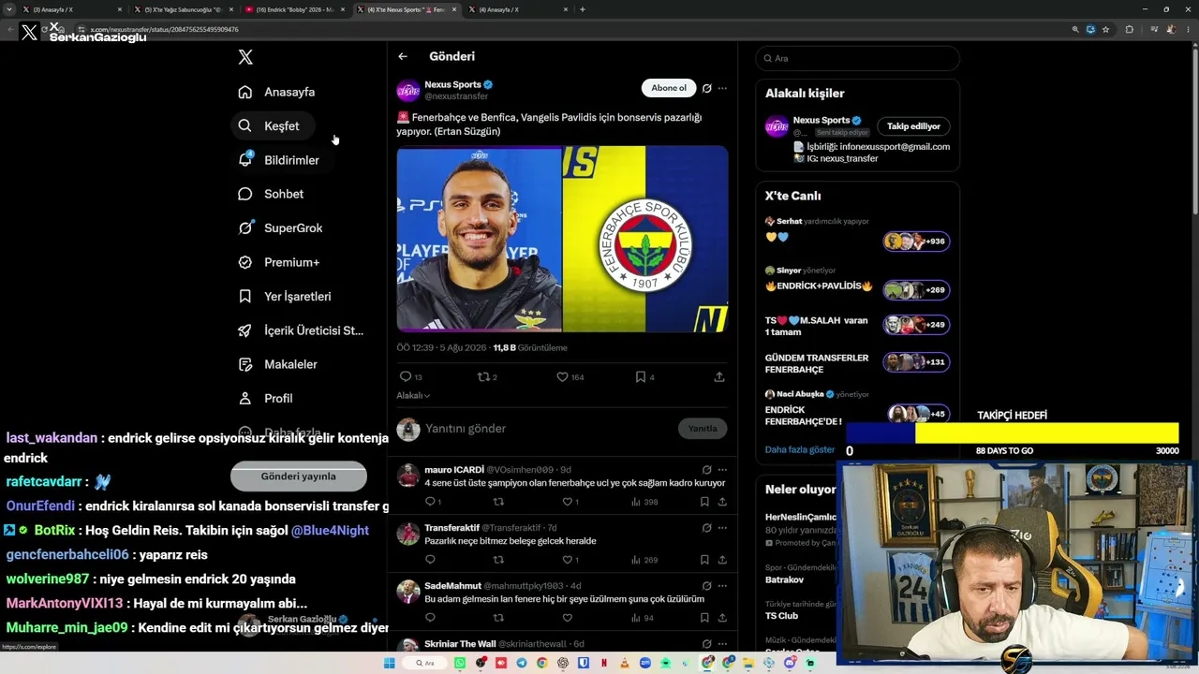This screenshot has width=1199, height=674.
Task: Open the tab search dropdown
Action: [9, 9]
